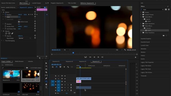This screenshot has width=171, height=96.
Task: Create 4-point polygon mask under Opacity
Action: pyautogui.click(x=9, y=33)
